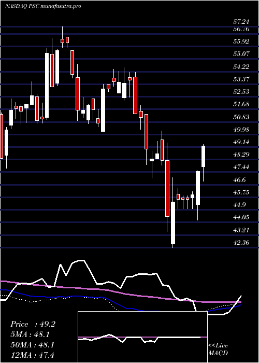Click the 49.98 price axis label
The width and height of the screenshot is (259, 363).
click(x=241, y=130)
